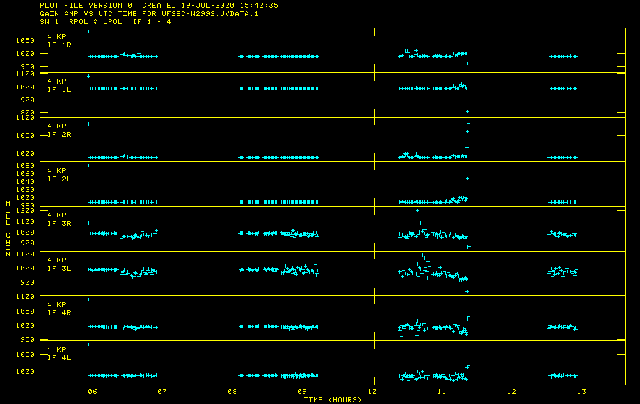Viewport: 640px width, 404px height.
Task: Click the 06 hour tick label
Action: tap(93, 391)
